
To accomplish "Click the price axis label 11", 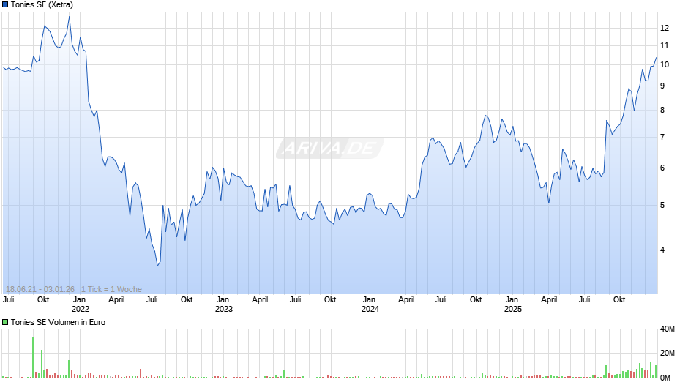I will 665,45.
